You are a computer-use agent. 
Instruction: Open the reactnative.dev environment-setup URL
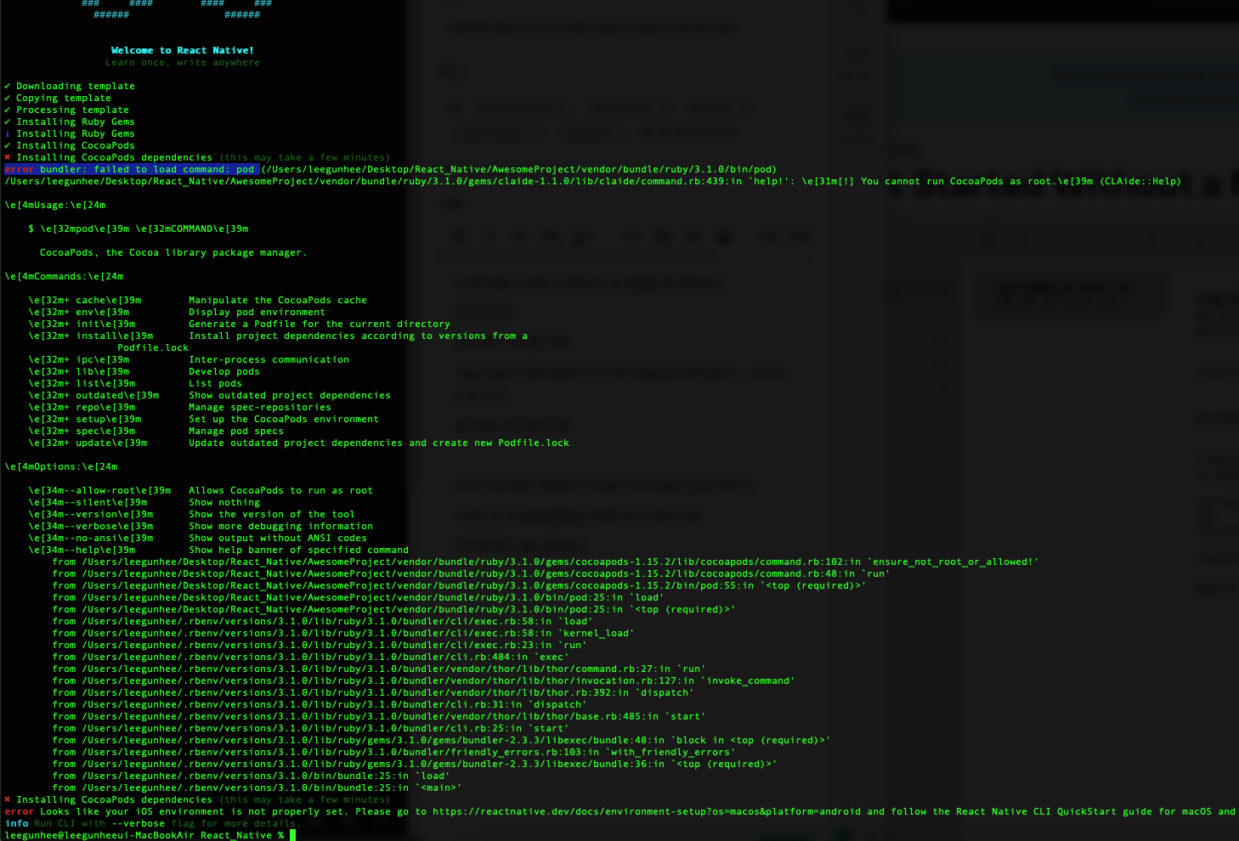(x=647, y=812)
